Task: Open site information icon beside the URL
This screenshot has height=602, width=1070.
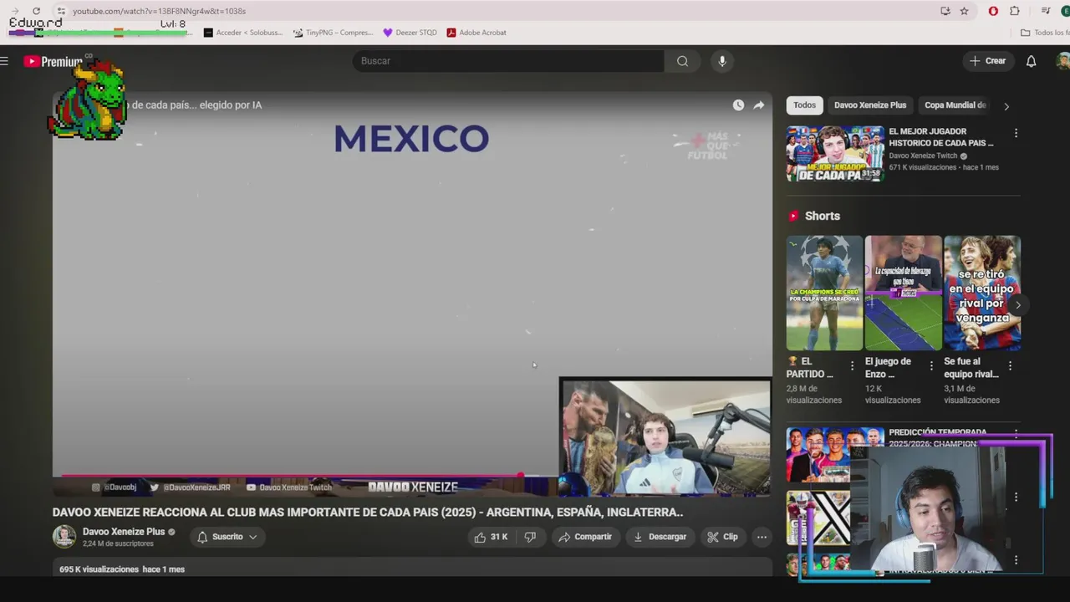Action: (60, 11)
